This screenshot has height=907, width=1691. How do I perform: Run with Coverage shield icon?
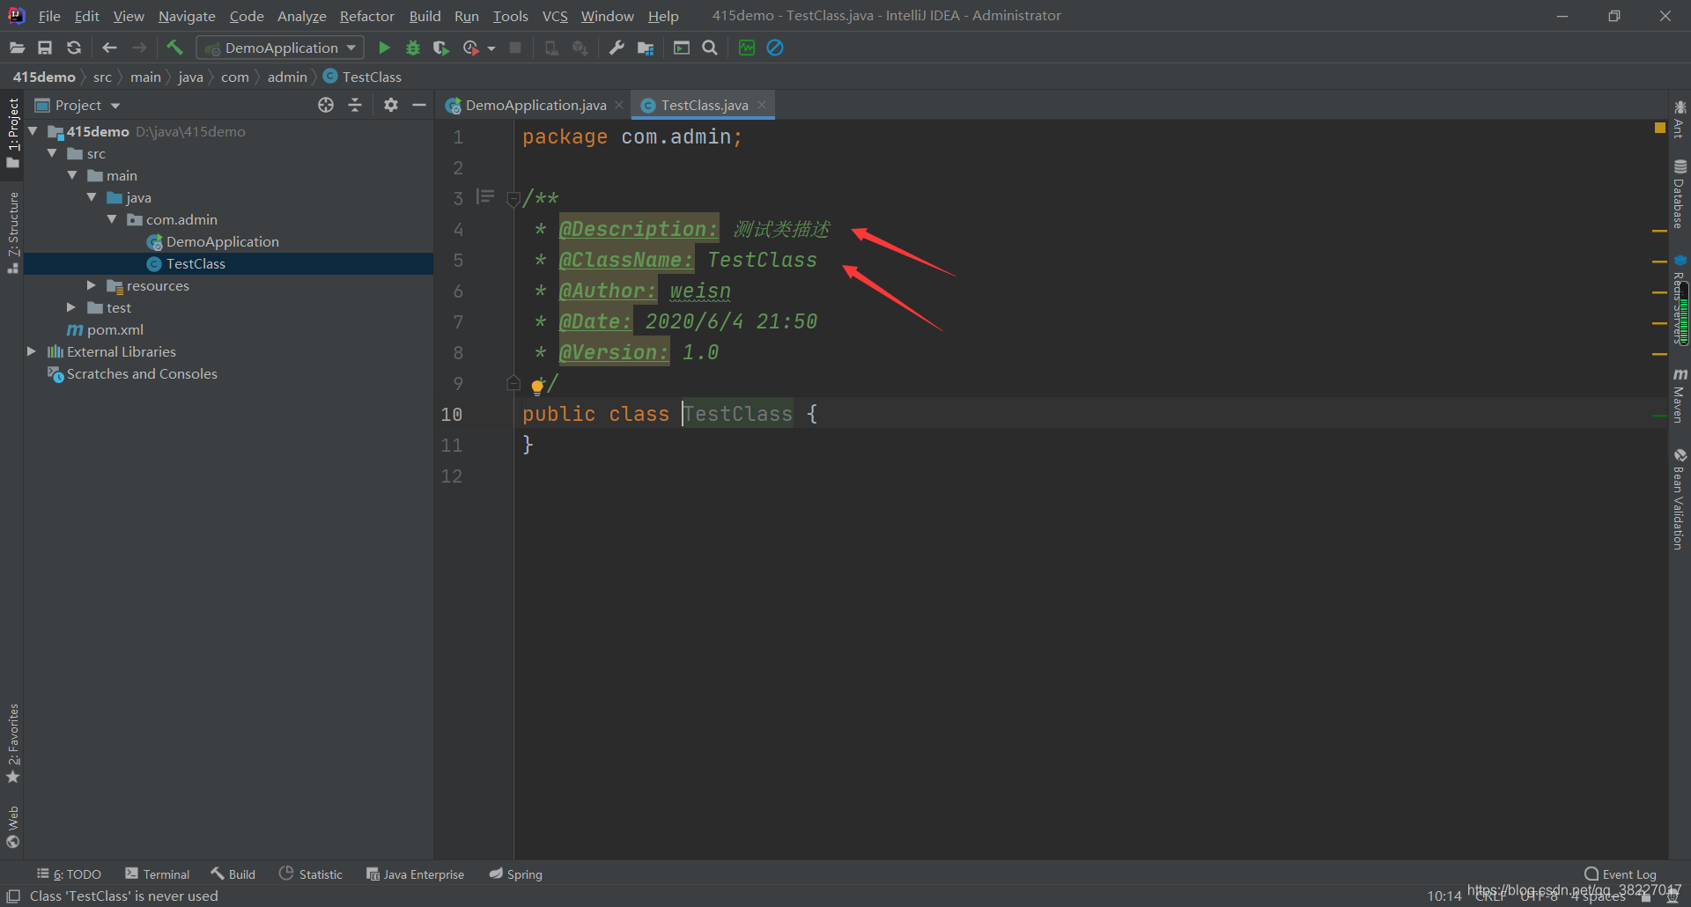tap(441, 48)
